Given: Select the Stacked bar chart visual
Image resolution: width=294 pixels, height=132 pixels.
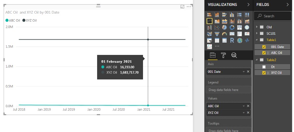Looking at the screenshot, I should (x=210, y=15).
